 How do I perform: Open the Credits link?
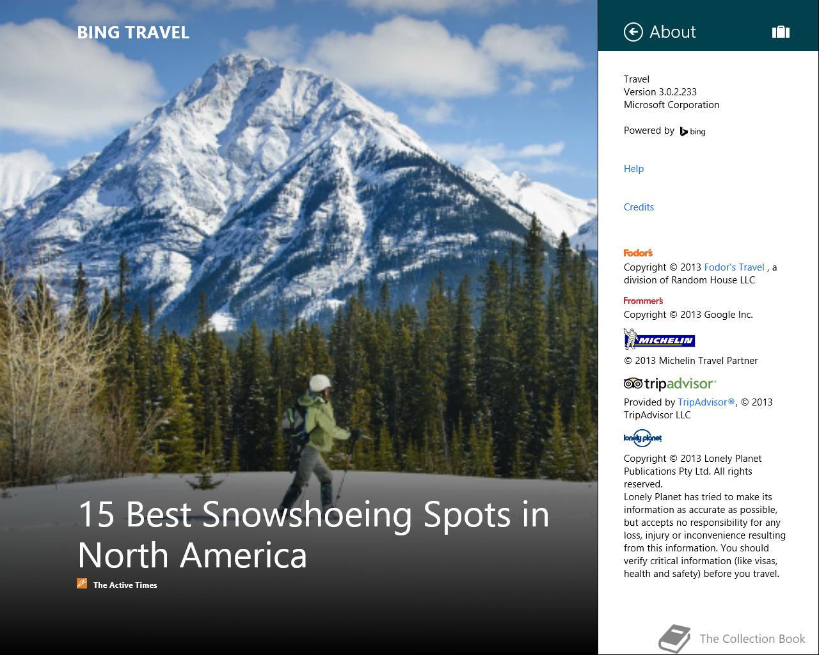click(x=639, y=207)
